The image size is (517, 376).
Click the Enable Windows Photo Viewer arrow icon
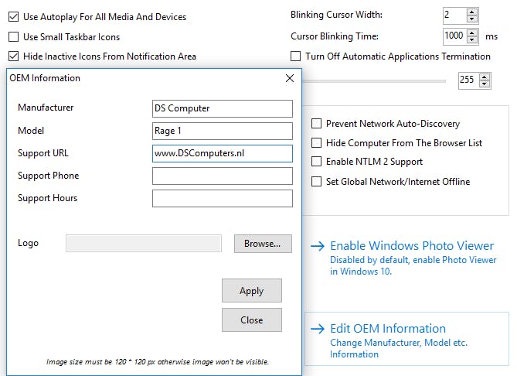317,247
